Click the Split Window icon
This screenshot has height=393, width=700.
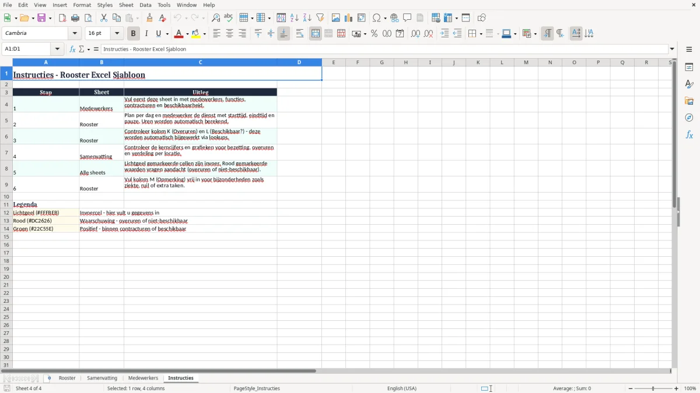(466, 18)
